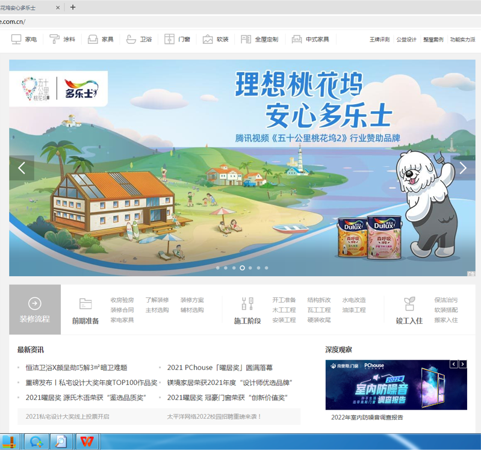The image size is (481, 450).
Task: Open the 中式家具 icon
Action: (297, 39)
